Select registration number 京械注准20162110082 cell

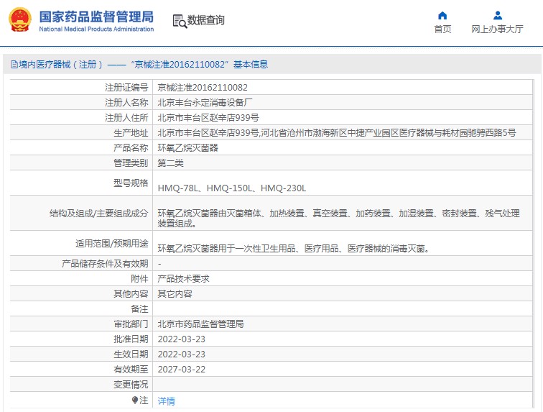click(203, 88)
